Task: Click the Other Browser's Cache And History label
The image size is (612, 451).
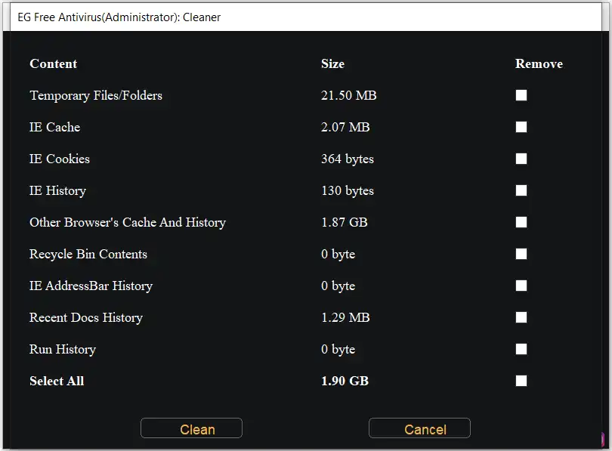Action: (128, 222)
